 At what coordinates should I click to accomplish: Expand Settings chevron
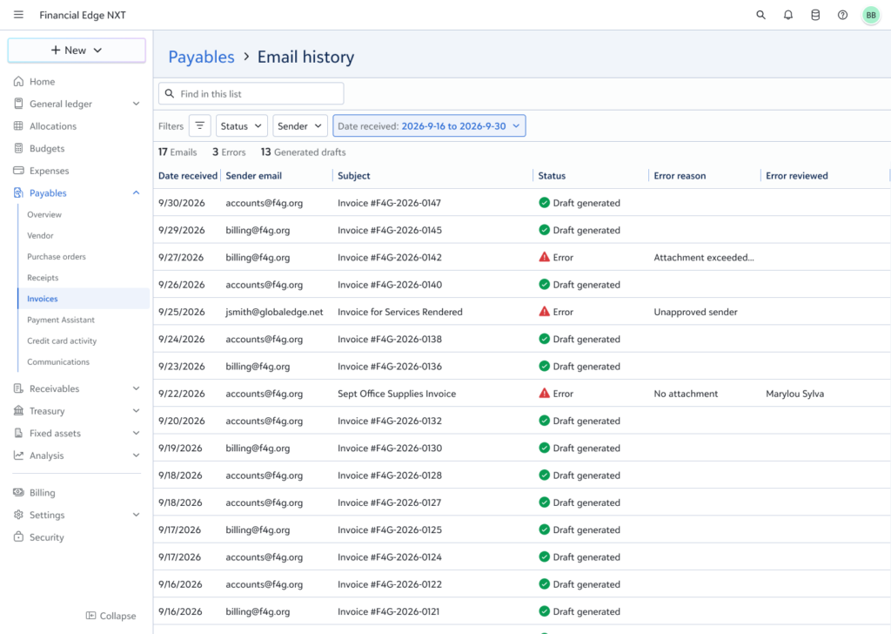pos(137,515)
